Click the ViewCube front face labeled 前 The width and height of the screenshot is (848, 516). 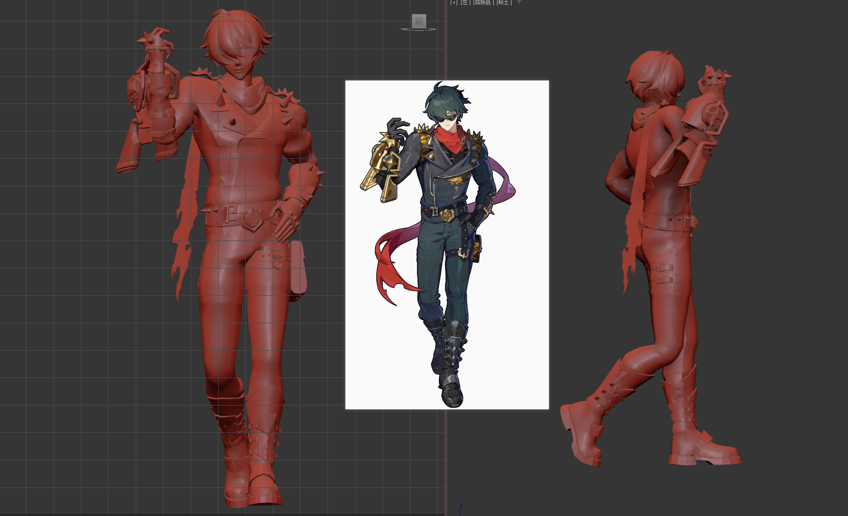click(x=419, y=21)
